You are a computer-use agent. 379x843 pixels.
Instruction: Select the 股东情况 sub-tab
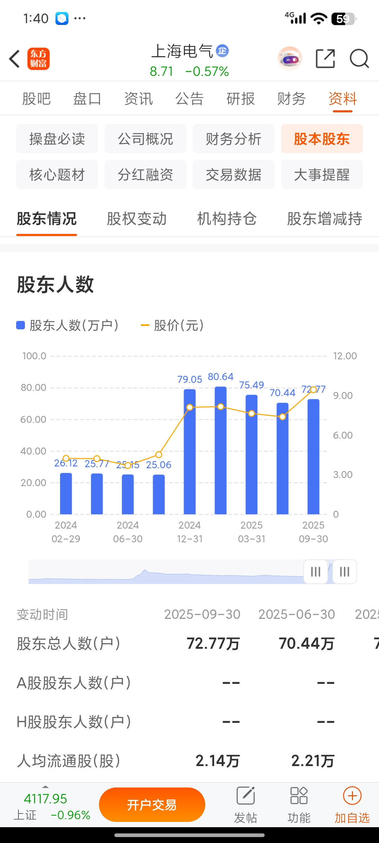tap(47, 219)
